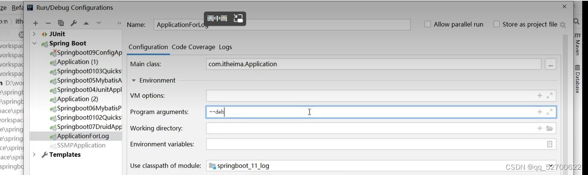The image size is (588, 175).
Task: Browse main class with ellipsis button
Action: [x=551, y=64]
